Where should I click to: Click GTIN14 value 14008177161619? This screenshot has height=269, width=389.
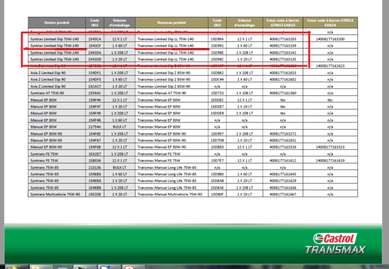click(x=330, y=161)
